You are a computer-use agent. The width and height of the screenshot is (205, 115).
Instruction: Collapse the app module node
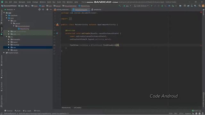click(x=4, y=13)
